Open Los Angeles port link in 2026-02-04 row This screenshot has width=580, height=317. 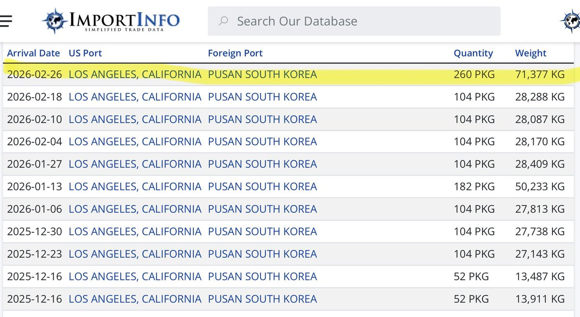tap(135, 142)
